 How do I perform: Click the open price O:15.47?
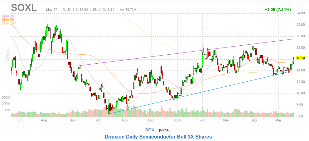click(x=69, y=10)
